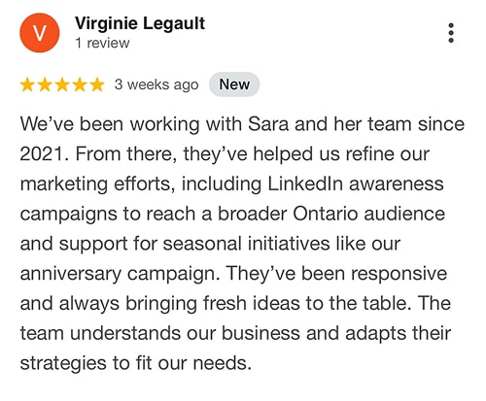Select the fourth rating star
The height and width of the screenshot is (401, 486).
[x=80, y=84]
